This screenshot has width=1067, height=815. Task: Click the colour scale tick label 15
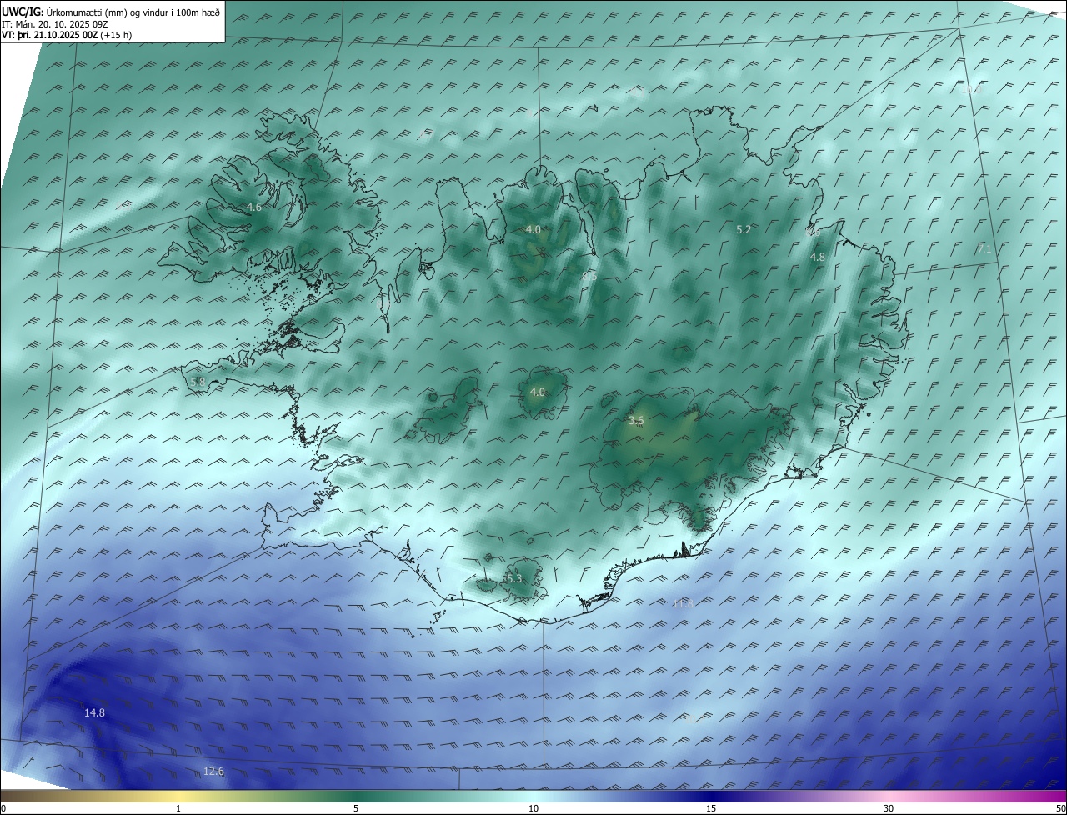point(711,808)
